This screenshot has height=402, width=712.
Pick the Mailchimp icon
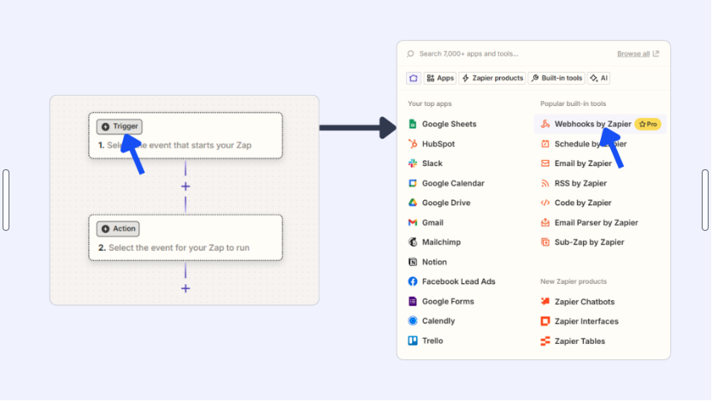[413, 242]
